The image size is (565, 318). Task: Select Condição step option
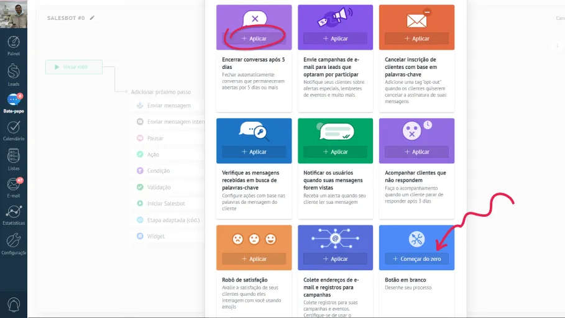[x=158, y=171]
